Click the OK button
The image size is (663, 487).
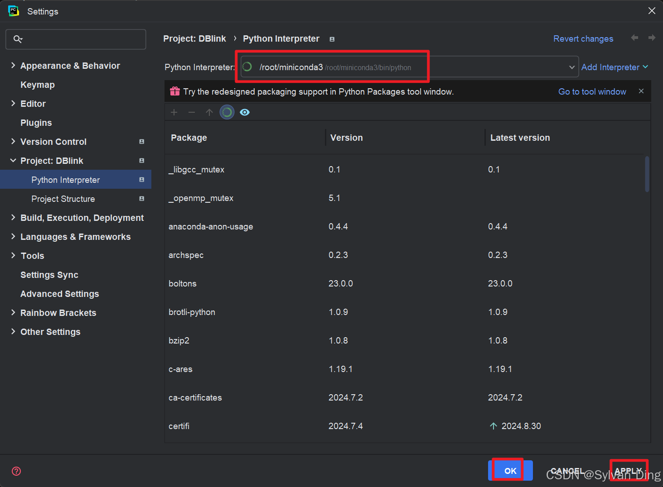[x=510, y=471]
